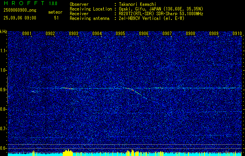Click the 0909 time marker
The image size is (245, 156).
pos(214,34)
